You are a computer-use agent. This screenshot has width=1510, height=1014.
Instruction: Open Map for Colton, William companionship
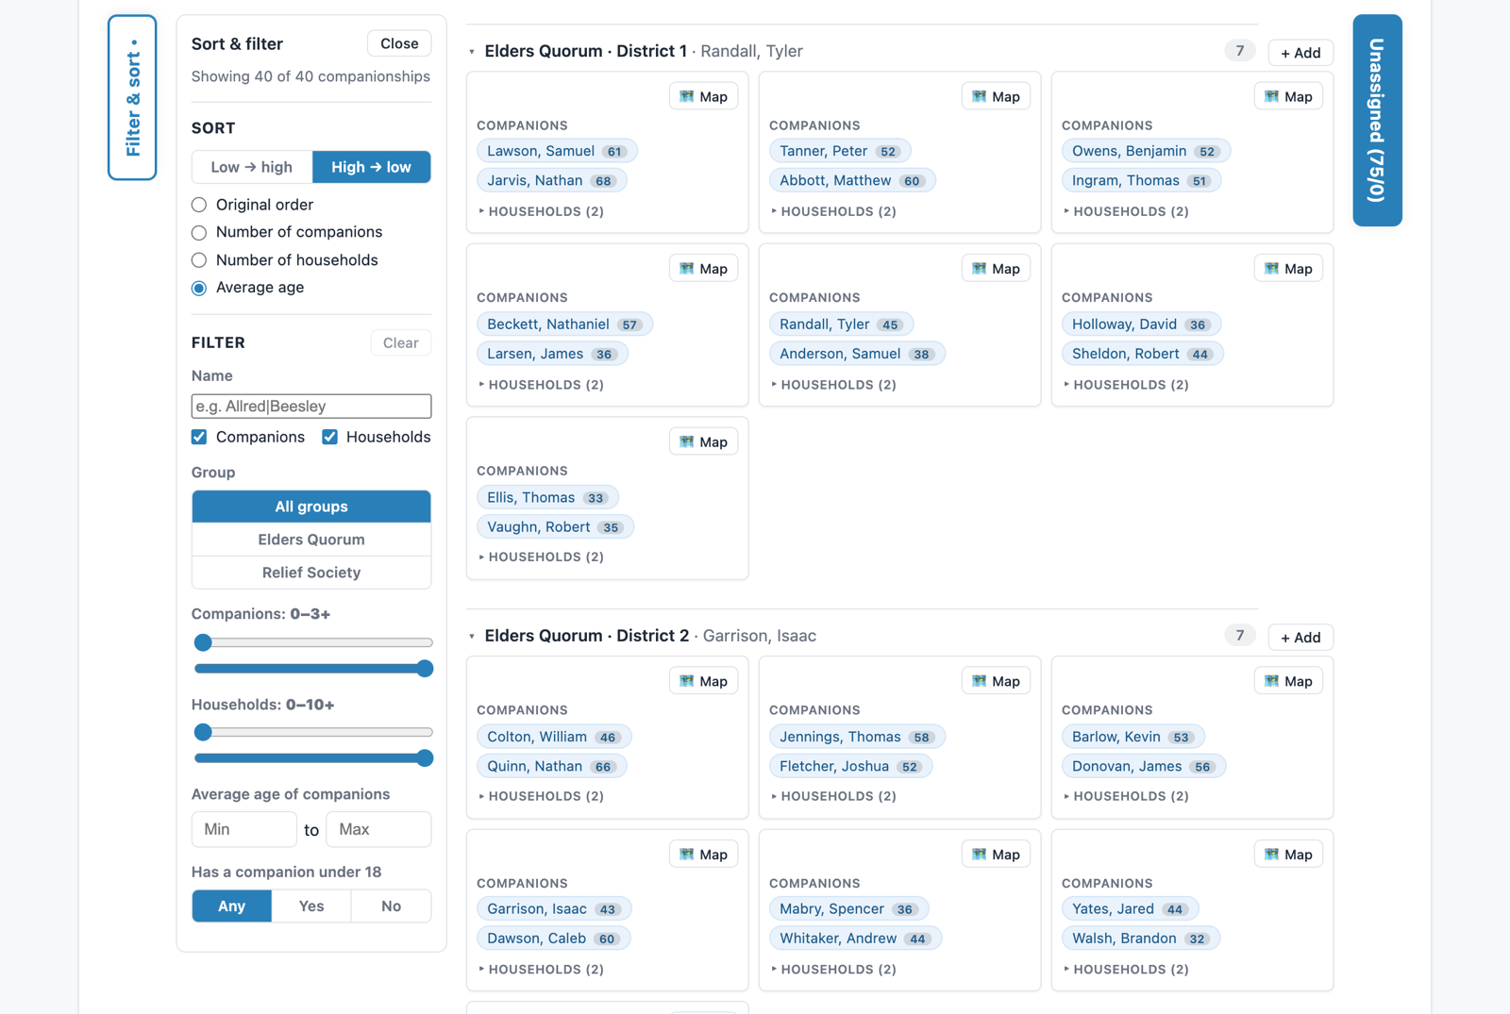pos(703,681)
